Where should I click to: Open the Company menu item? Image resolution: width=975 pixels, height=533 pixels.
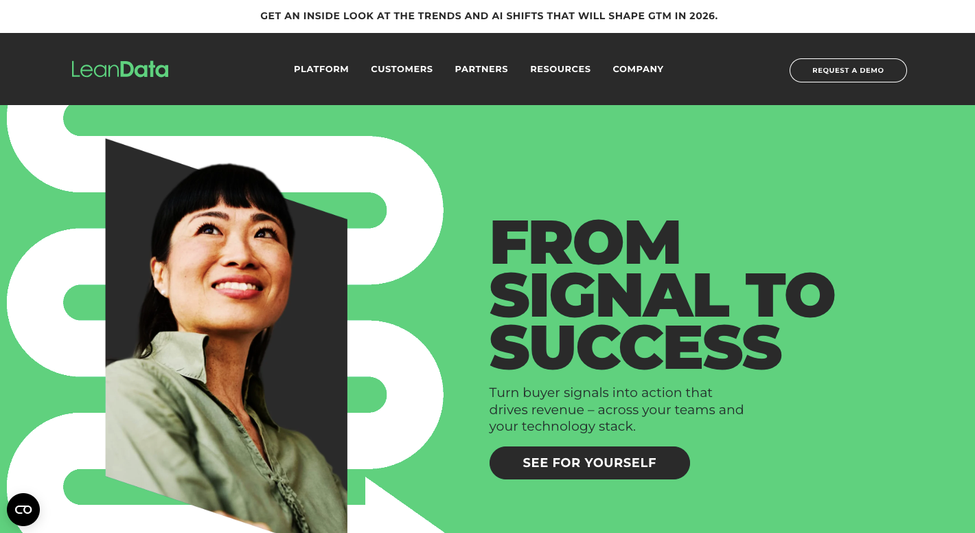point(638,69)
